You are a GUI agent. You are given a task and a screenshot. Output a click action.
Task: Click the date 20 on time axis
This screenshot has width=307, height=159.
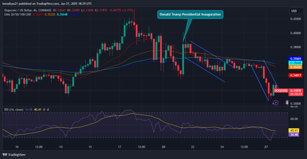(164, 147)
